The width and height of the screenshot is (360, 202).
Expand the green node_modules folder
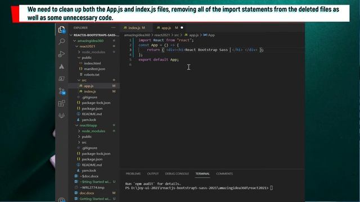click(94, 131)
